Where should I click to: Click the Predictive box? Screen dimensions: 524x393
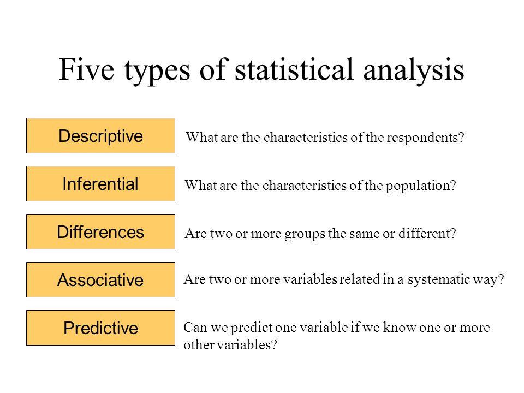pyautogui.click(x=100, y=328)
